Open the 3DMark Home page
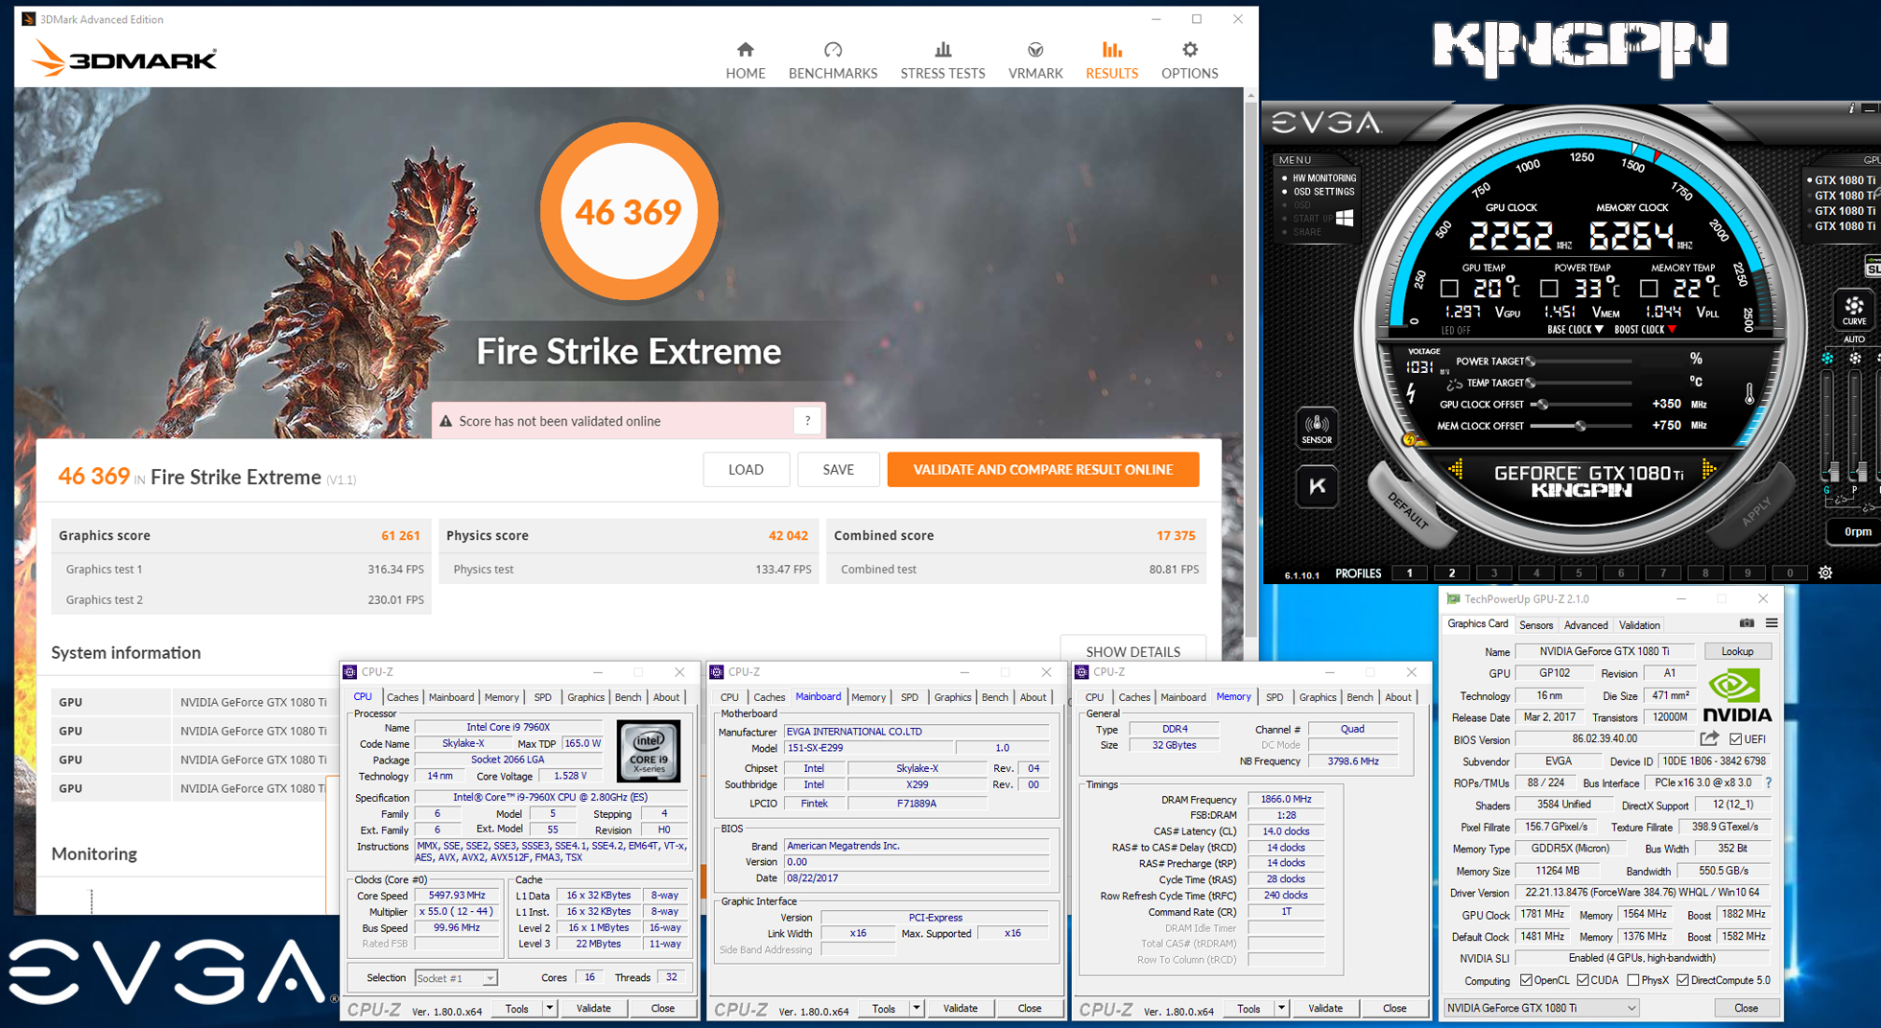 click(x=745, y=60)
